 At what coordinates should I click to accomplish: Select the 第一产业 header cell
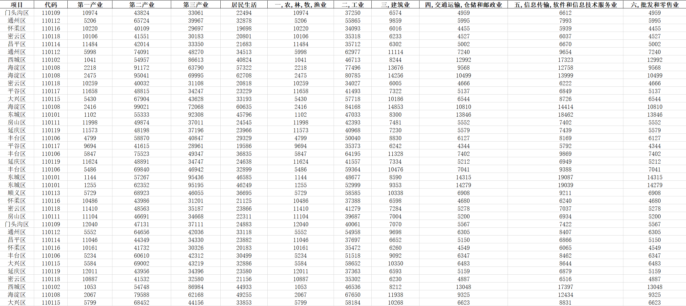(x=90, y=5)
